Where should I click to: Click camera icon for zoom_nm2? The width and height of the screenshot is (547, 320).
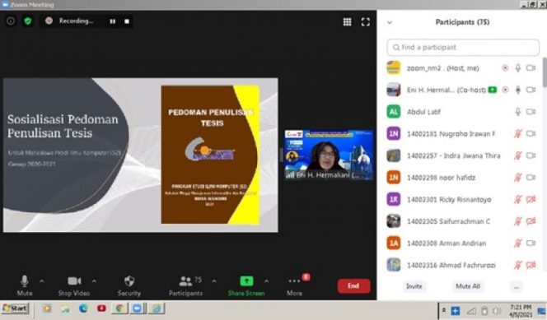531,68
